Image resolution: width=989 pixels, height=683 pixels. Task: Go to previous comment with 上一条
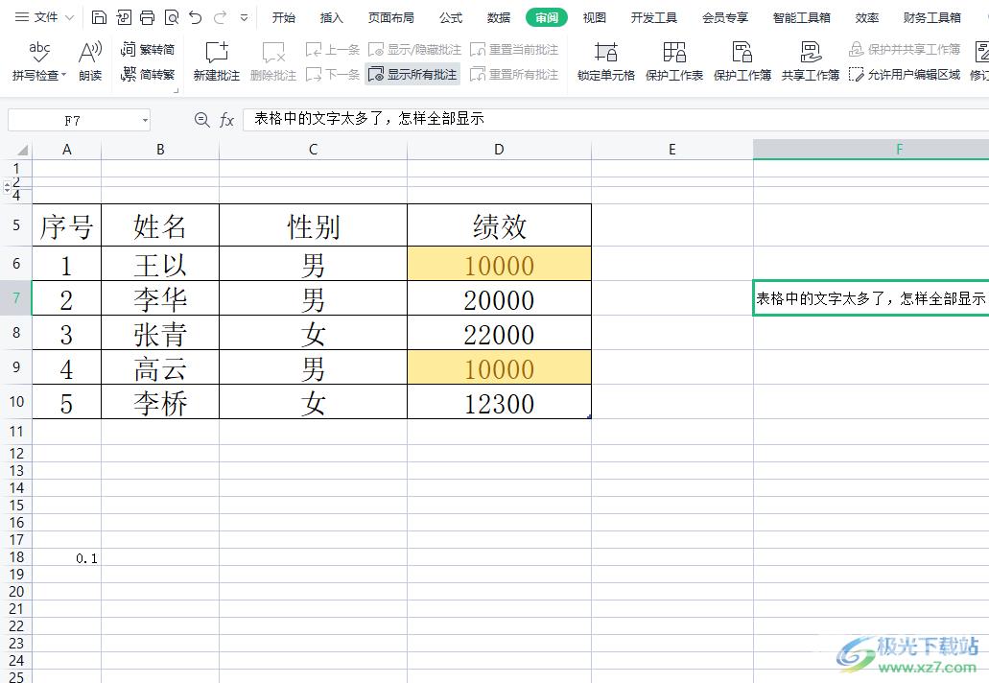pyautogui.click(x=333, y=49)
